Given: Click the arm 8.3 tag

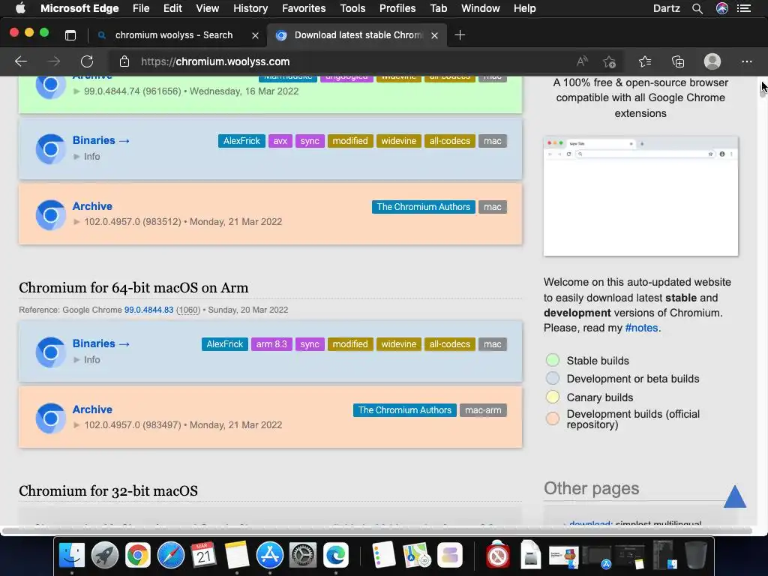Looking at the screenshot, I should 271,344.
